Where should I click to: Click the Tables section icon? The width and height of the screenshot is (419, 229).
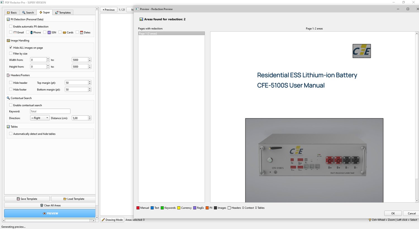coord(8,127)
